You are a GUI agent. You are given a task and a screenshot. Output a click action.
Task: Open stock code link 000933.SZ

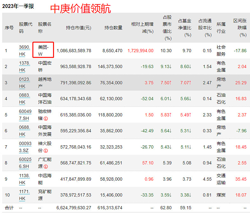(x=25, y=147)
